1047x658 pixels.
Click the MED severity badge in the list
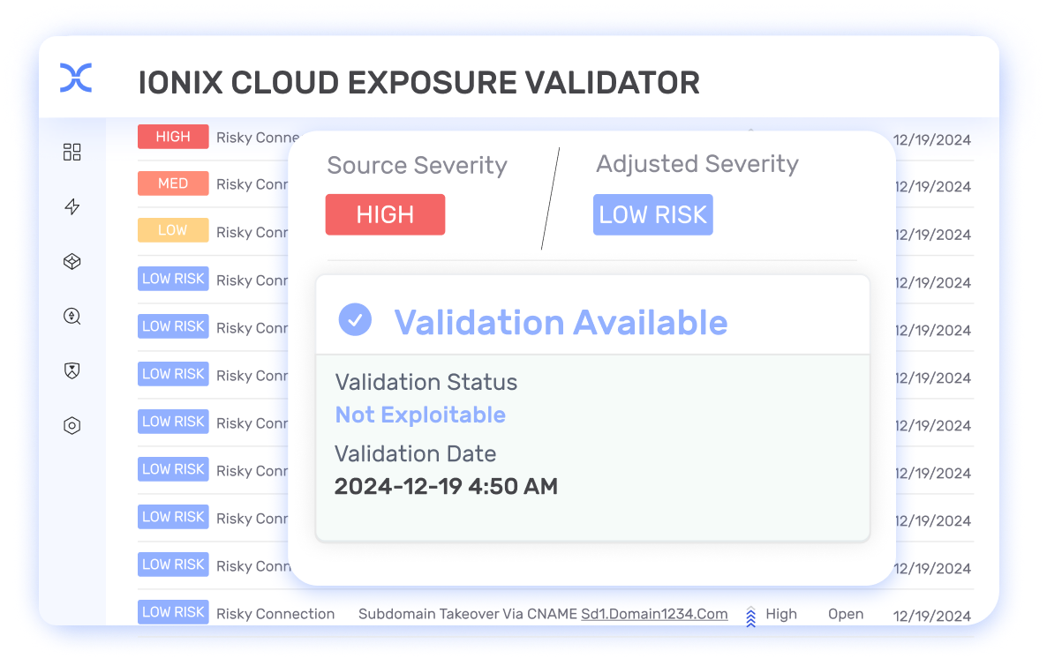pos(173,183)
